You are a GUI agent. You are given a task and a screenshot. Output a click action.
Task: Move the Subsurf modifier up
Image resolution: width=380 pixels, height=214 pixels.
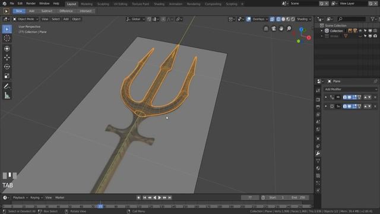point(366,106)
